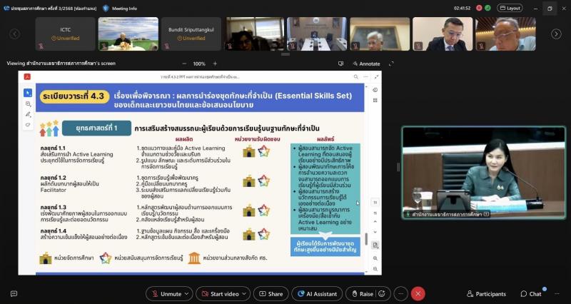Open the reactions smiley icon
The width and height of the screenshot is (571, 304).
(382, 293)
